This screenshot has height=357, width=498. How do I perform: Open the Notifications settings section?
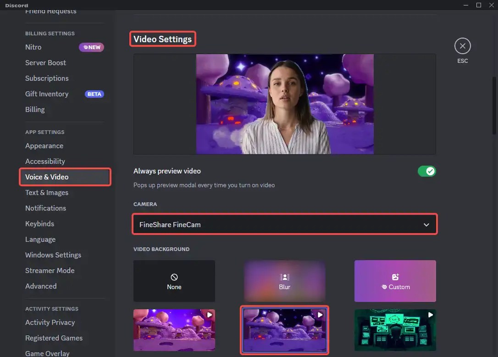coord(45,208)
